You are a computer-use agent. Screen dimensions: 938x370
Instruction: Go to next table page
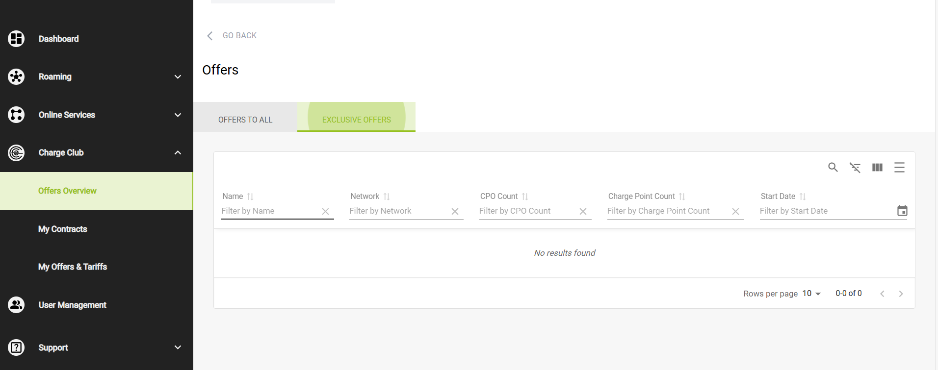(x=901, y=294)
